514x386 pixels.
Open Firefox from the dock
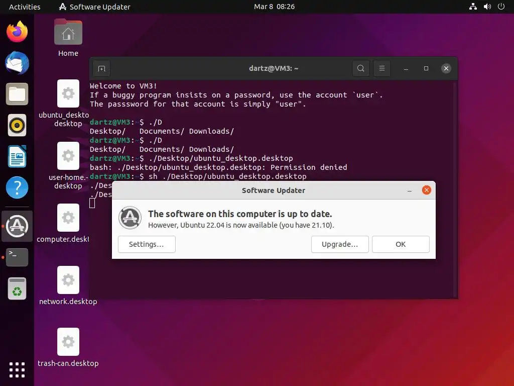click(17, 32)
